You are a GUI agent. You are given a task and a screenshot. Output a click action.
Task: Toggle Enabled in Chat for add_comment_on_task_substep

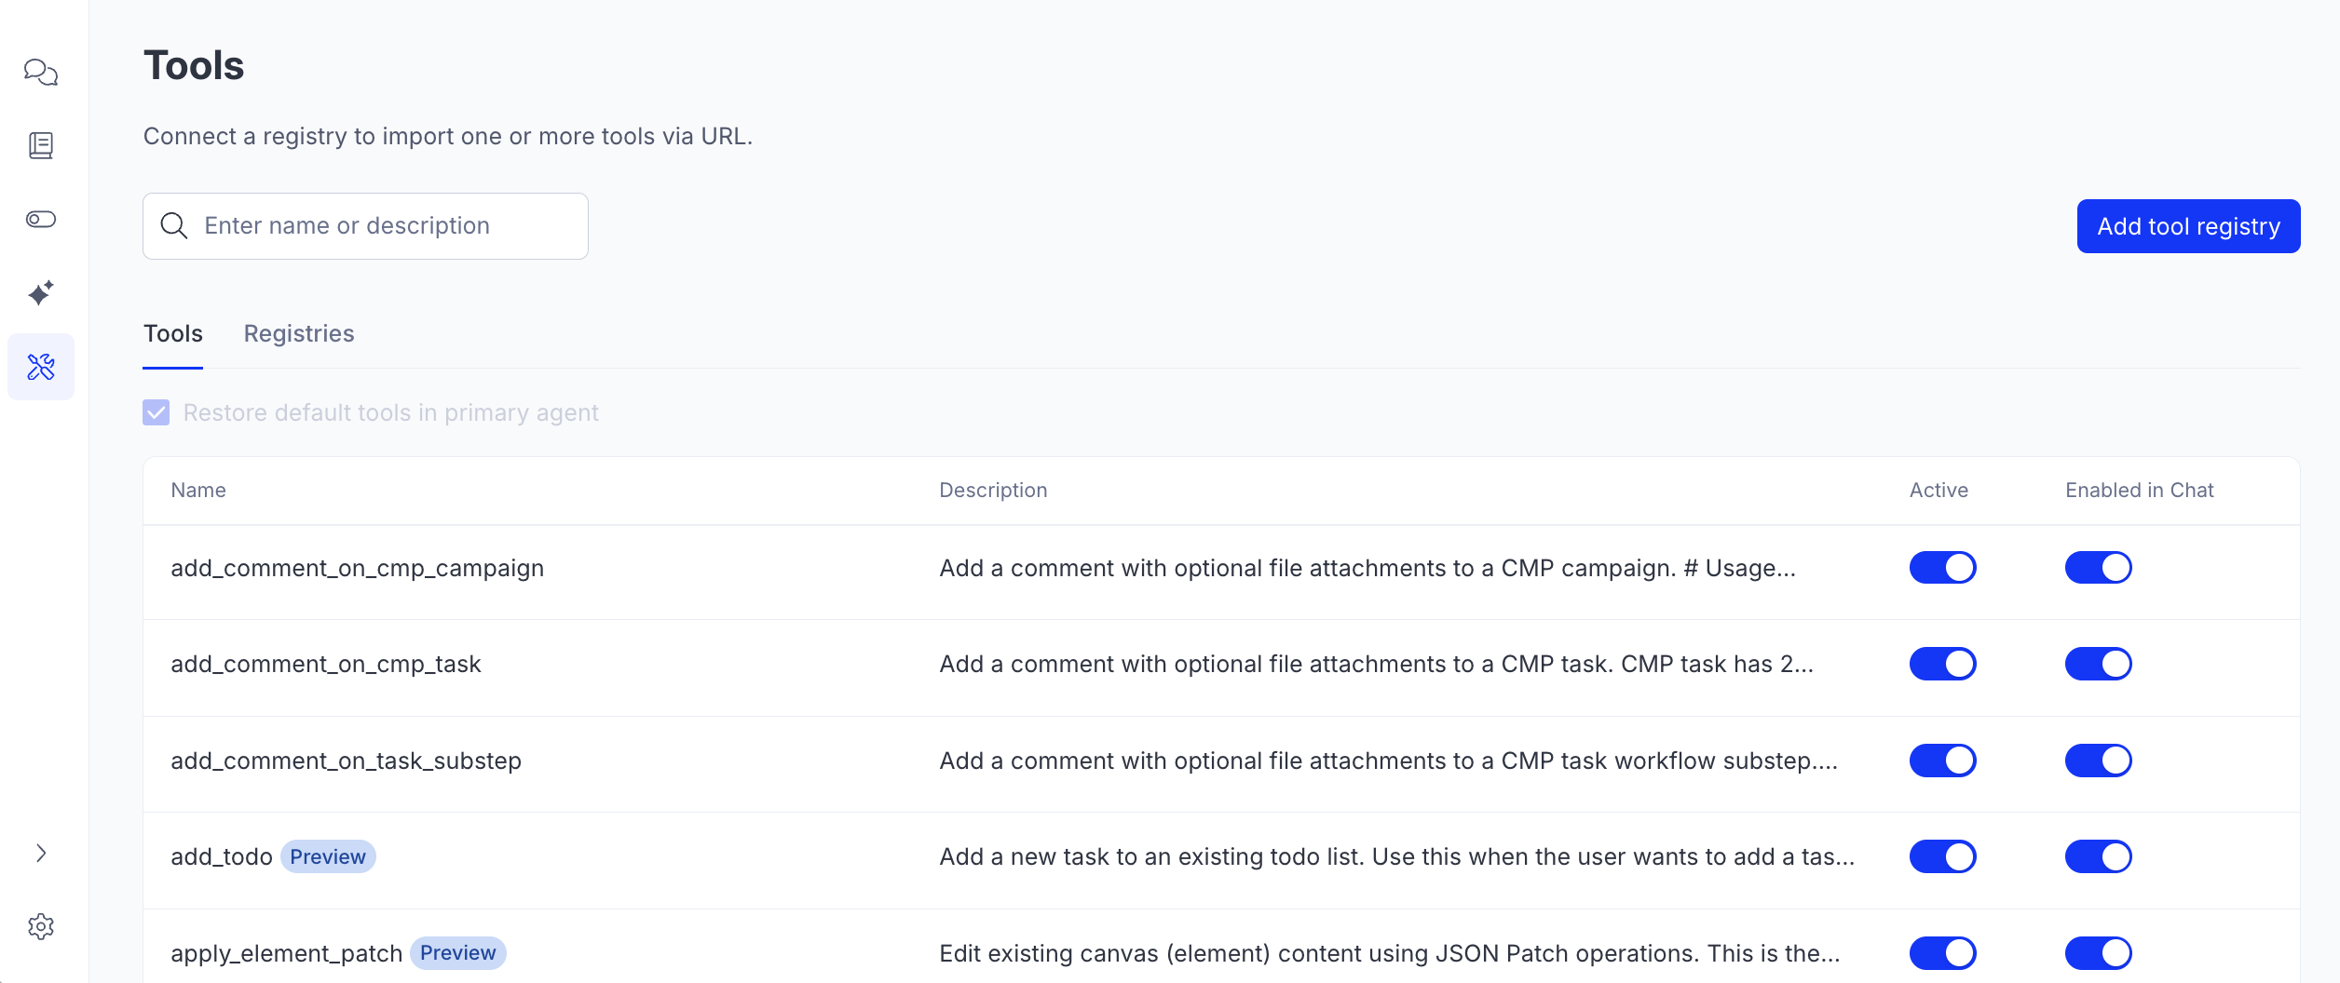(x=2098, y=761)
